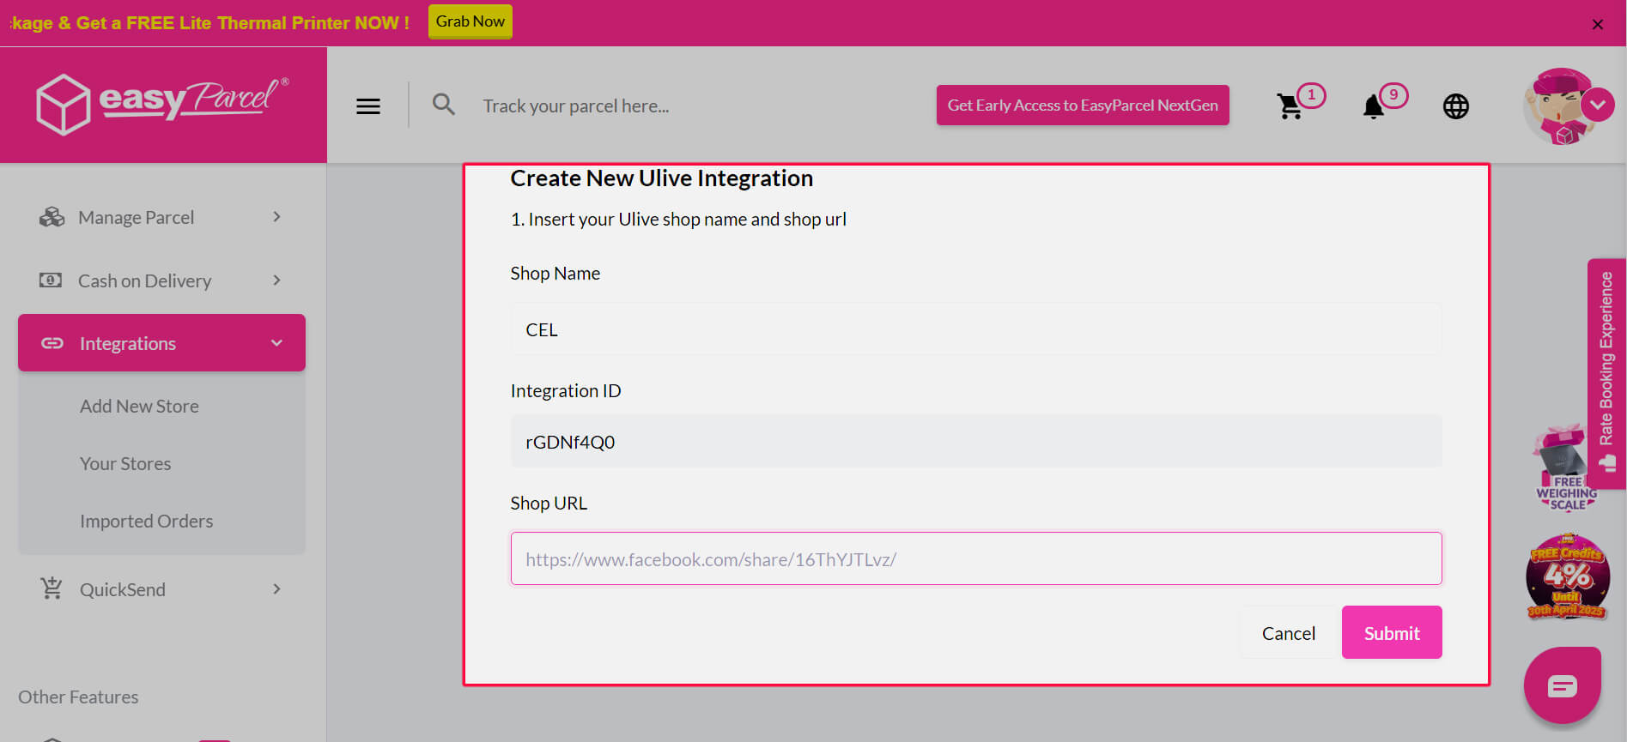Screen dimensions: 1627x742
Task: Toggle the hamburger menu icon
Action: [x=368, y=106]
